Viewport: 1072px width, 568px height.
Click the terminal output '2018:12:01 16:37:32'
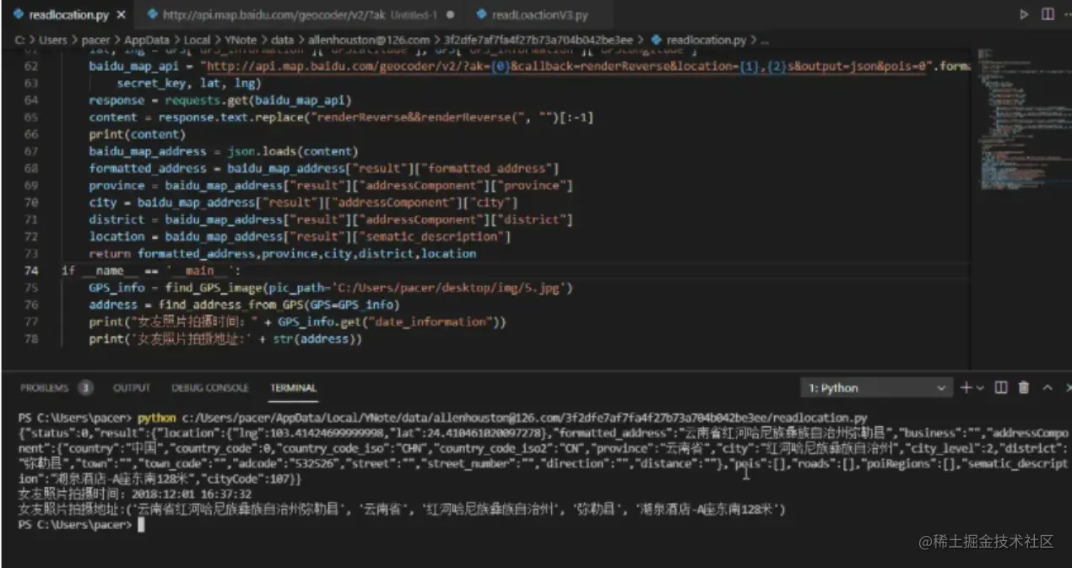click(191, 494)
